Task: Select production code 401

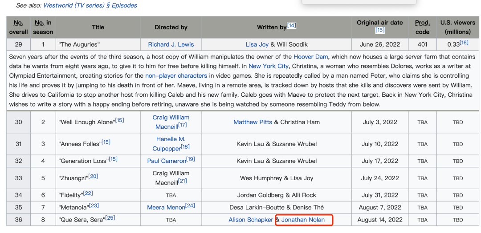Action: (x=422, y=44)
